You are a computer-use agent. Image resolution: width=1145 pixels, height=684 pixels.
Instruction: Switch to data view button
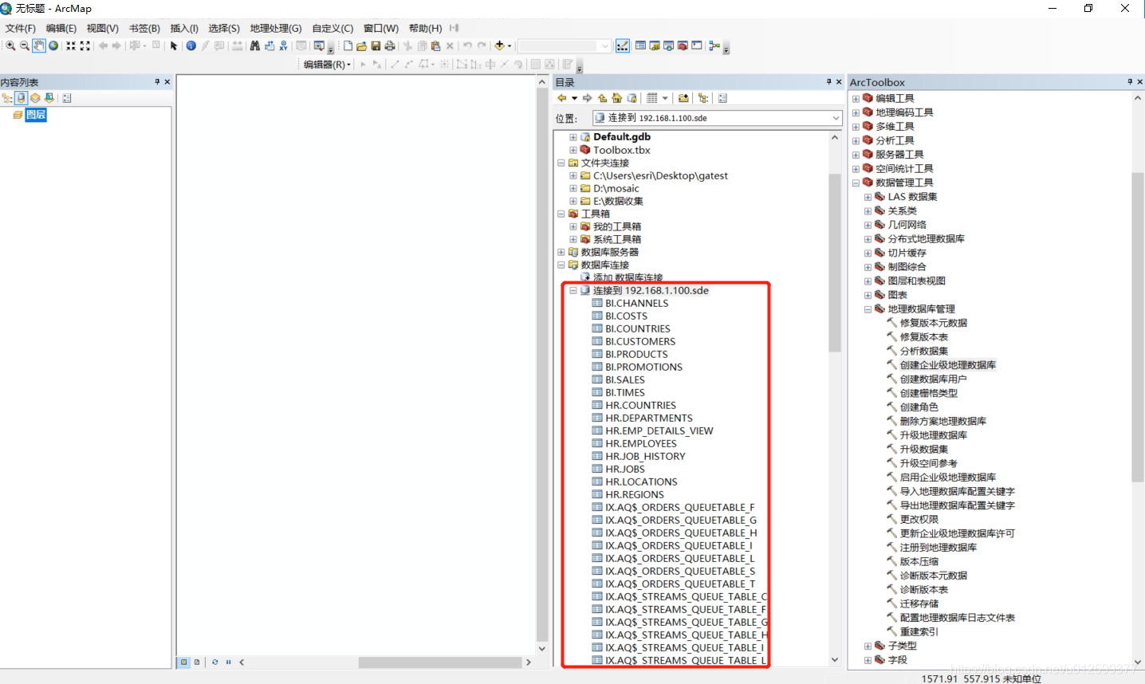(184, 662)
